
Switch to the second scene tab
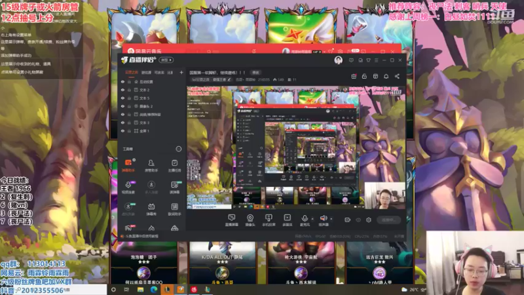point(146,72)
